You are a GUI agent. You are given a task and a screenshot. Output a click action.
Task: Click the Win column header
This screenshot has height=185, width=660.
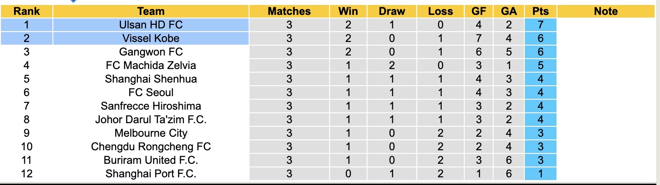348,11
